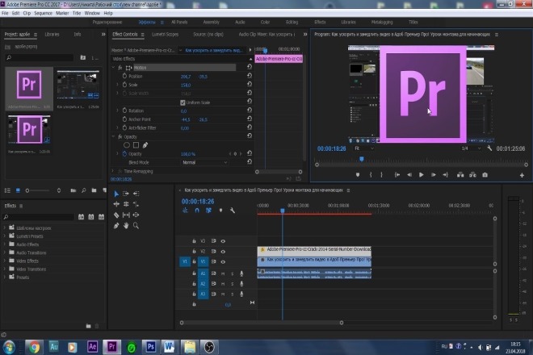Click Project panel thumbnail zoom slider
Screen dimensions: 533x355
(27, 190)
